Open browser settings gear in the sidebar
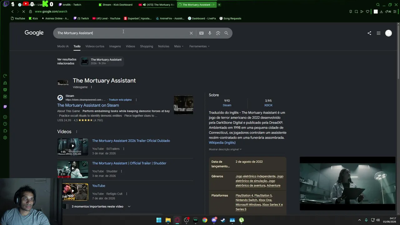Image resolution: width=400 pixels, height=225 pixels. [x=5, y=137]
